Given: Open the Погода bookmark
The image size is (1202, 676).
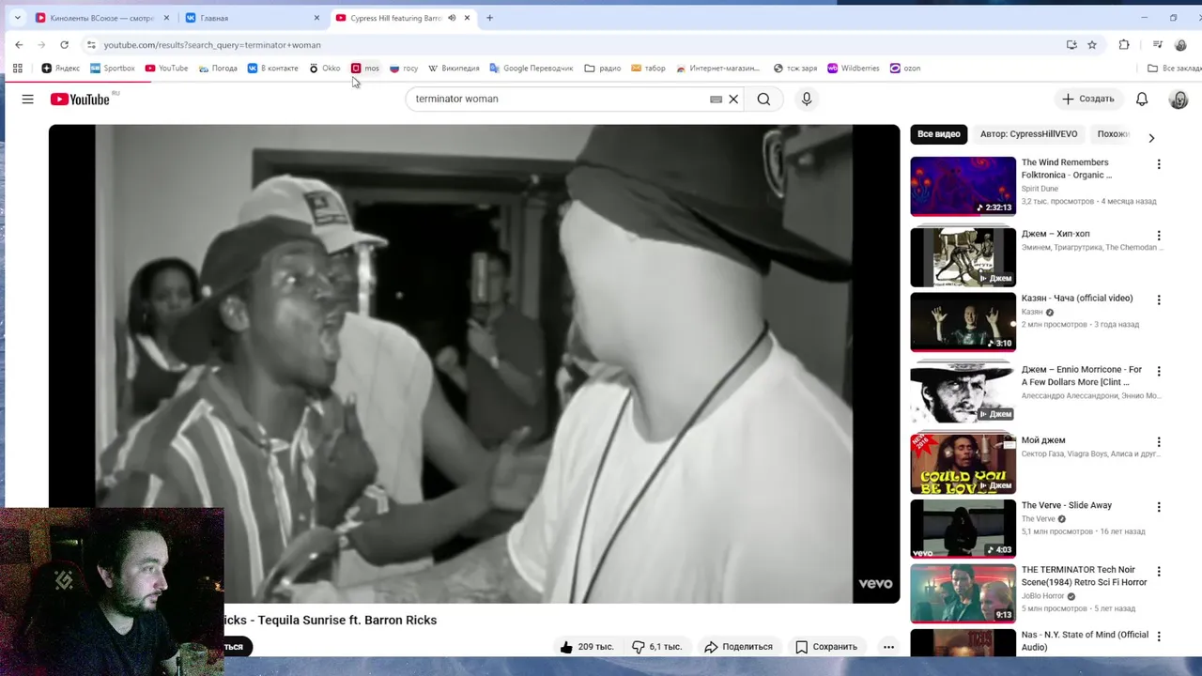Looking at the screenshot, I should point(217,68).
